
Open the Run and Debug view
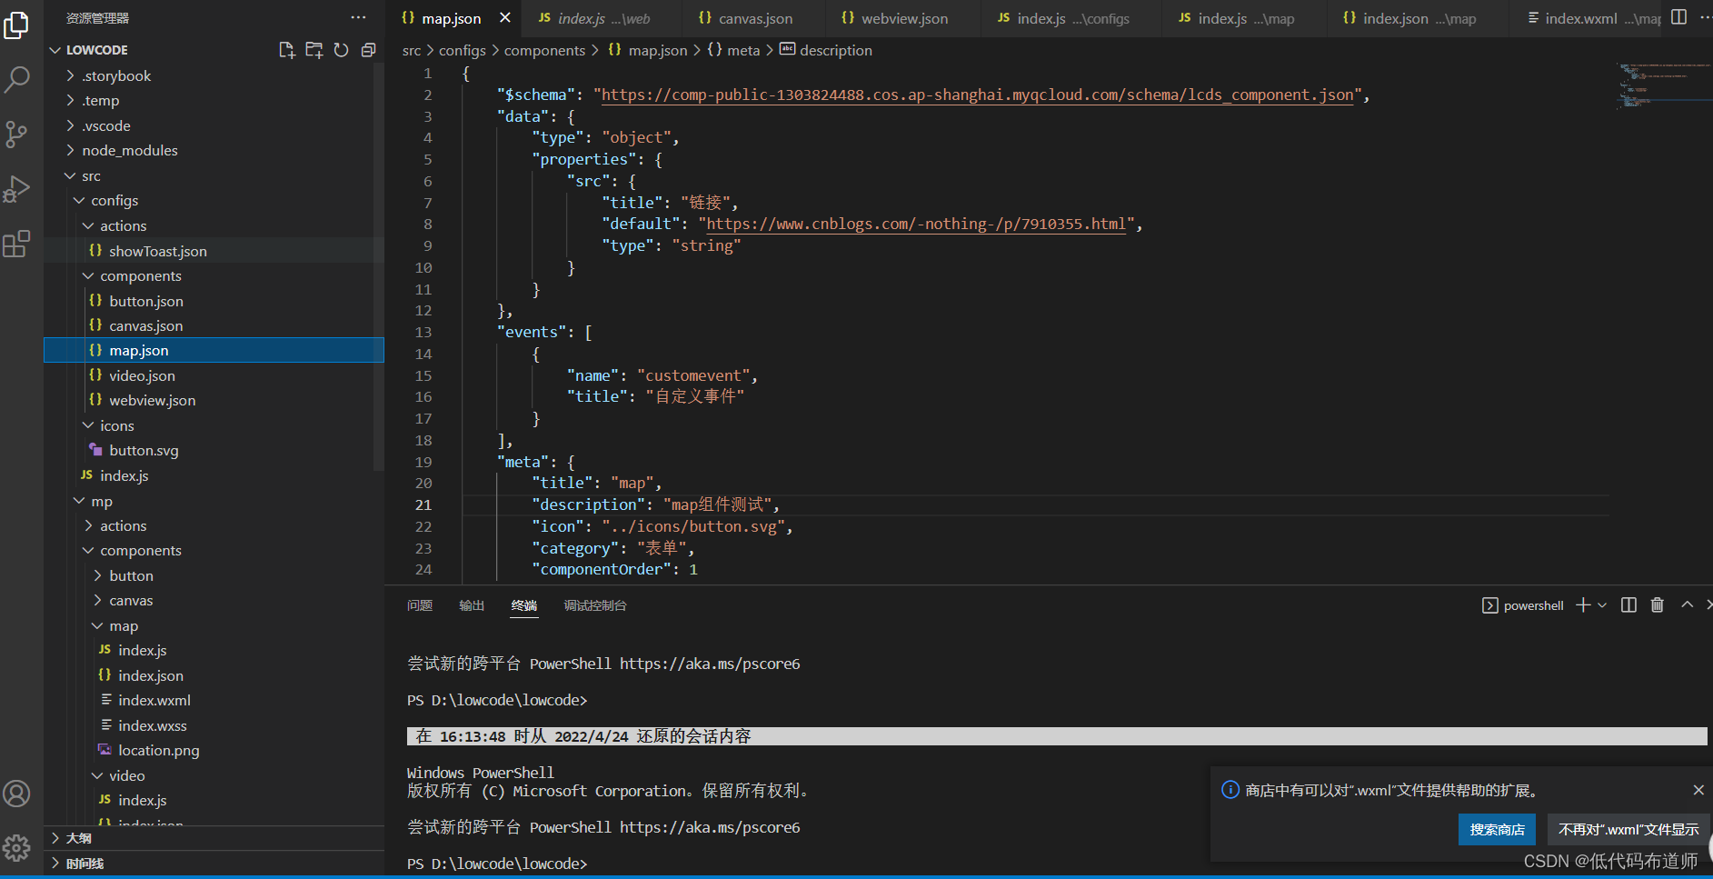[16, 189]
